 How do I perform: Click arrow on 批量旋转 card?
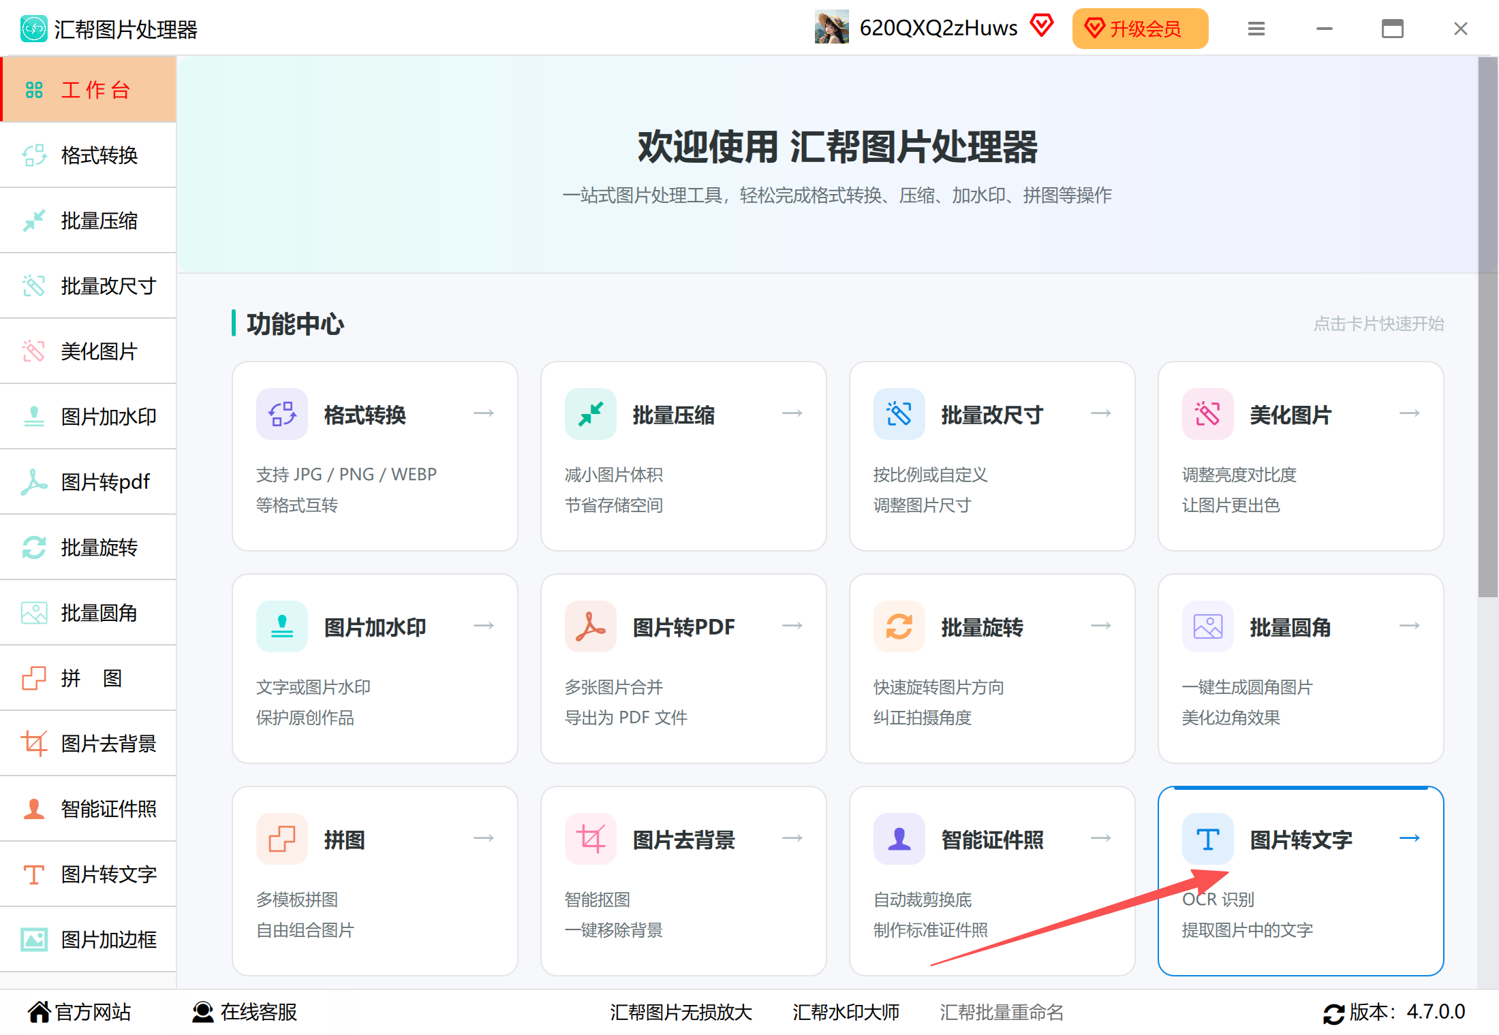pyautogui.click(x=1101, y=626)
